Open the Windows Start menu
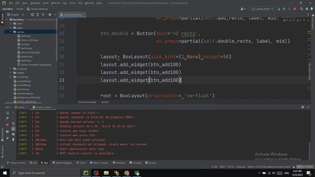This screenshot has width=315, height=177. tap(4, 173)
